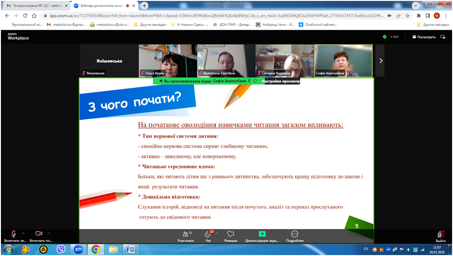Open Настройки просмотра view options

[280, 81]
